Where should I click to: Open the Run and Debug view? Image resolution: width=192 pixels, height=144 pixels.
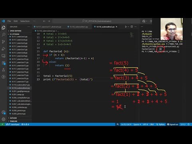click(4, 49)
